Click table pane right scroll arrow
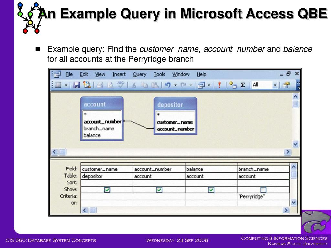The image size is (331, 248). tap(287, 152)
